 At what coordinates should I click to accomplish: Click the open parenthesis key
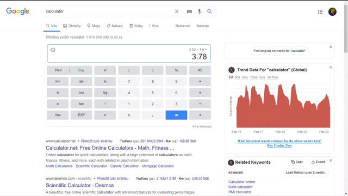(x=129, y=70)
